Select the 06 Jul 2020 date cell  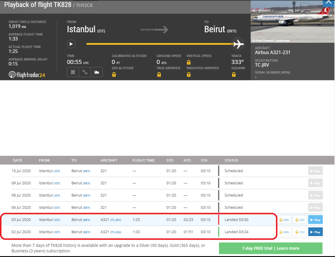click(21, 207)
